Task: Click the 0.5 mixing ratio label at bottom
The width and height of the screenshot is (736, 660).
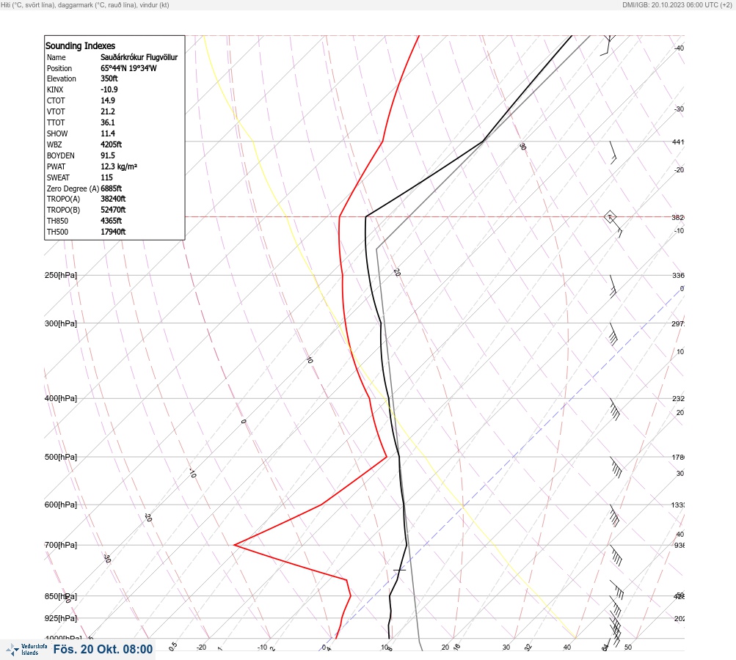Action: 172,646
